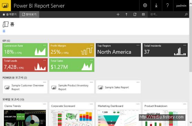Image resolution: width=192 pixels, height=126 pixels.
Task: Click Profit Margin step chart icon
Action: (x=87, y=51)
